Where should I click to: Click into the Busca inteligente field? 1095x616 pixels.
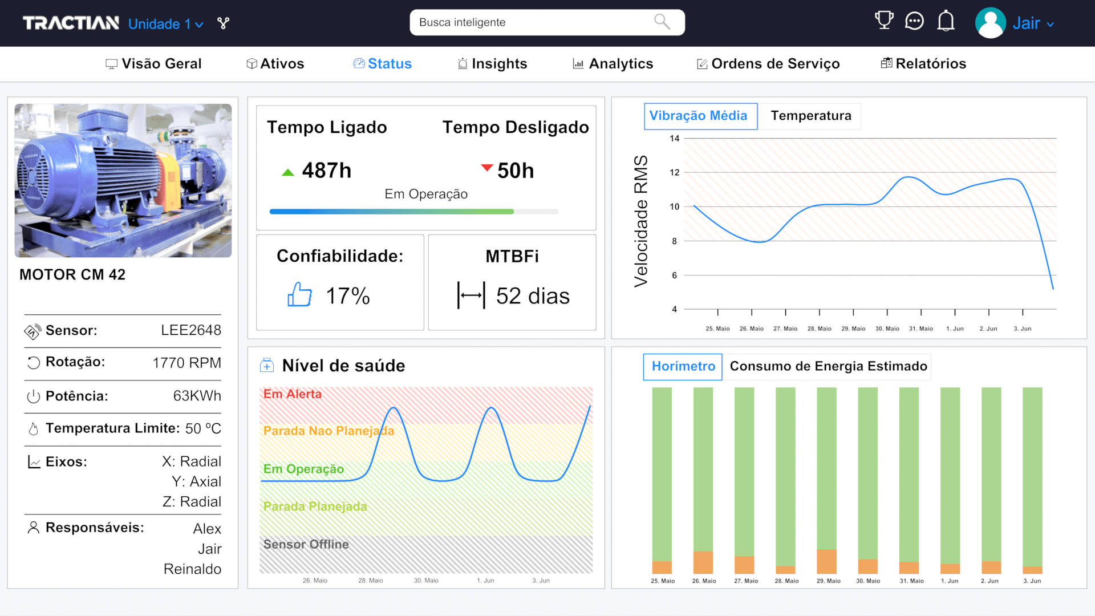point(547,23)
